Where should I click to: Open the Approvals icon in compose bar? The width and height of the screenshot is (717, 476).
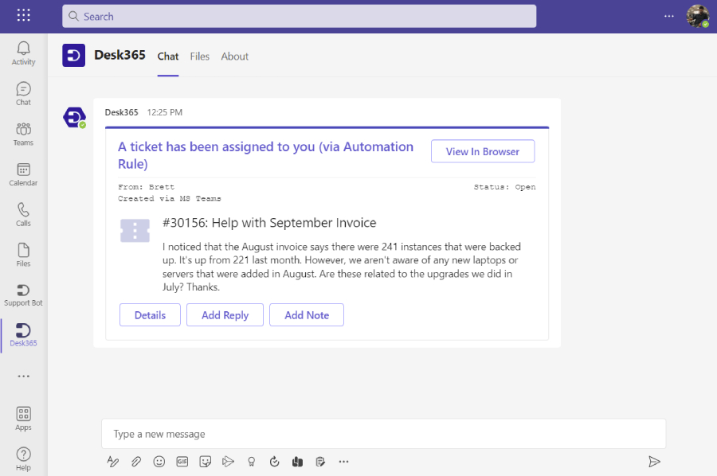tap(320, 462)
